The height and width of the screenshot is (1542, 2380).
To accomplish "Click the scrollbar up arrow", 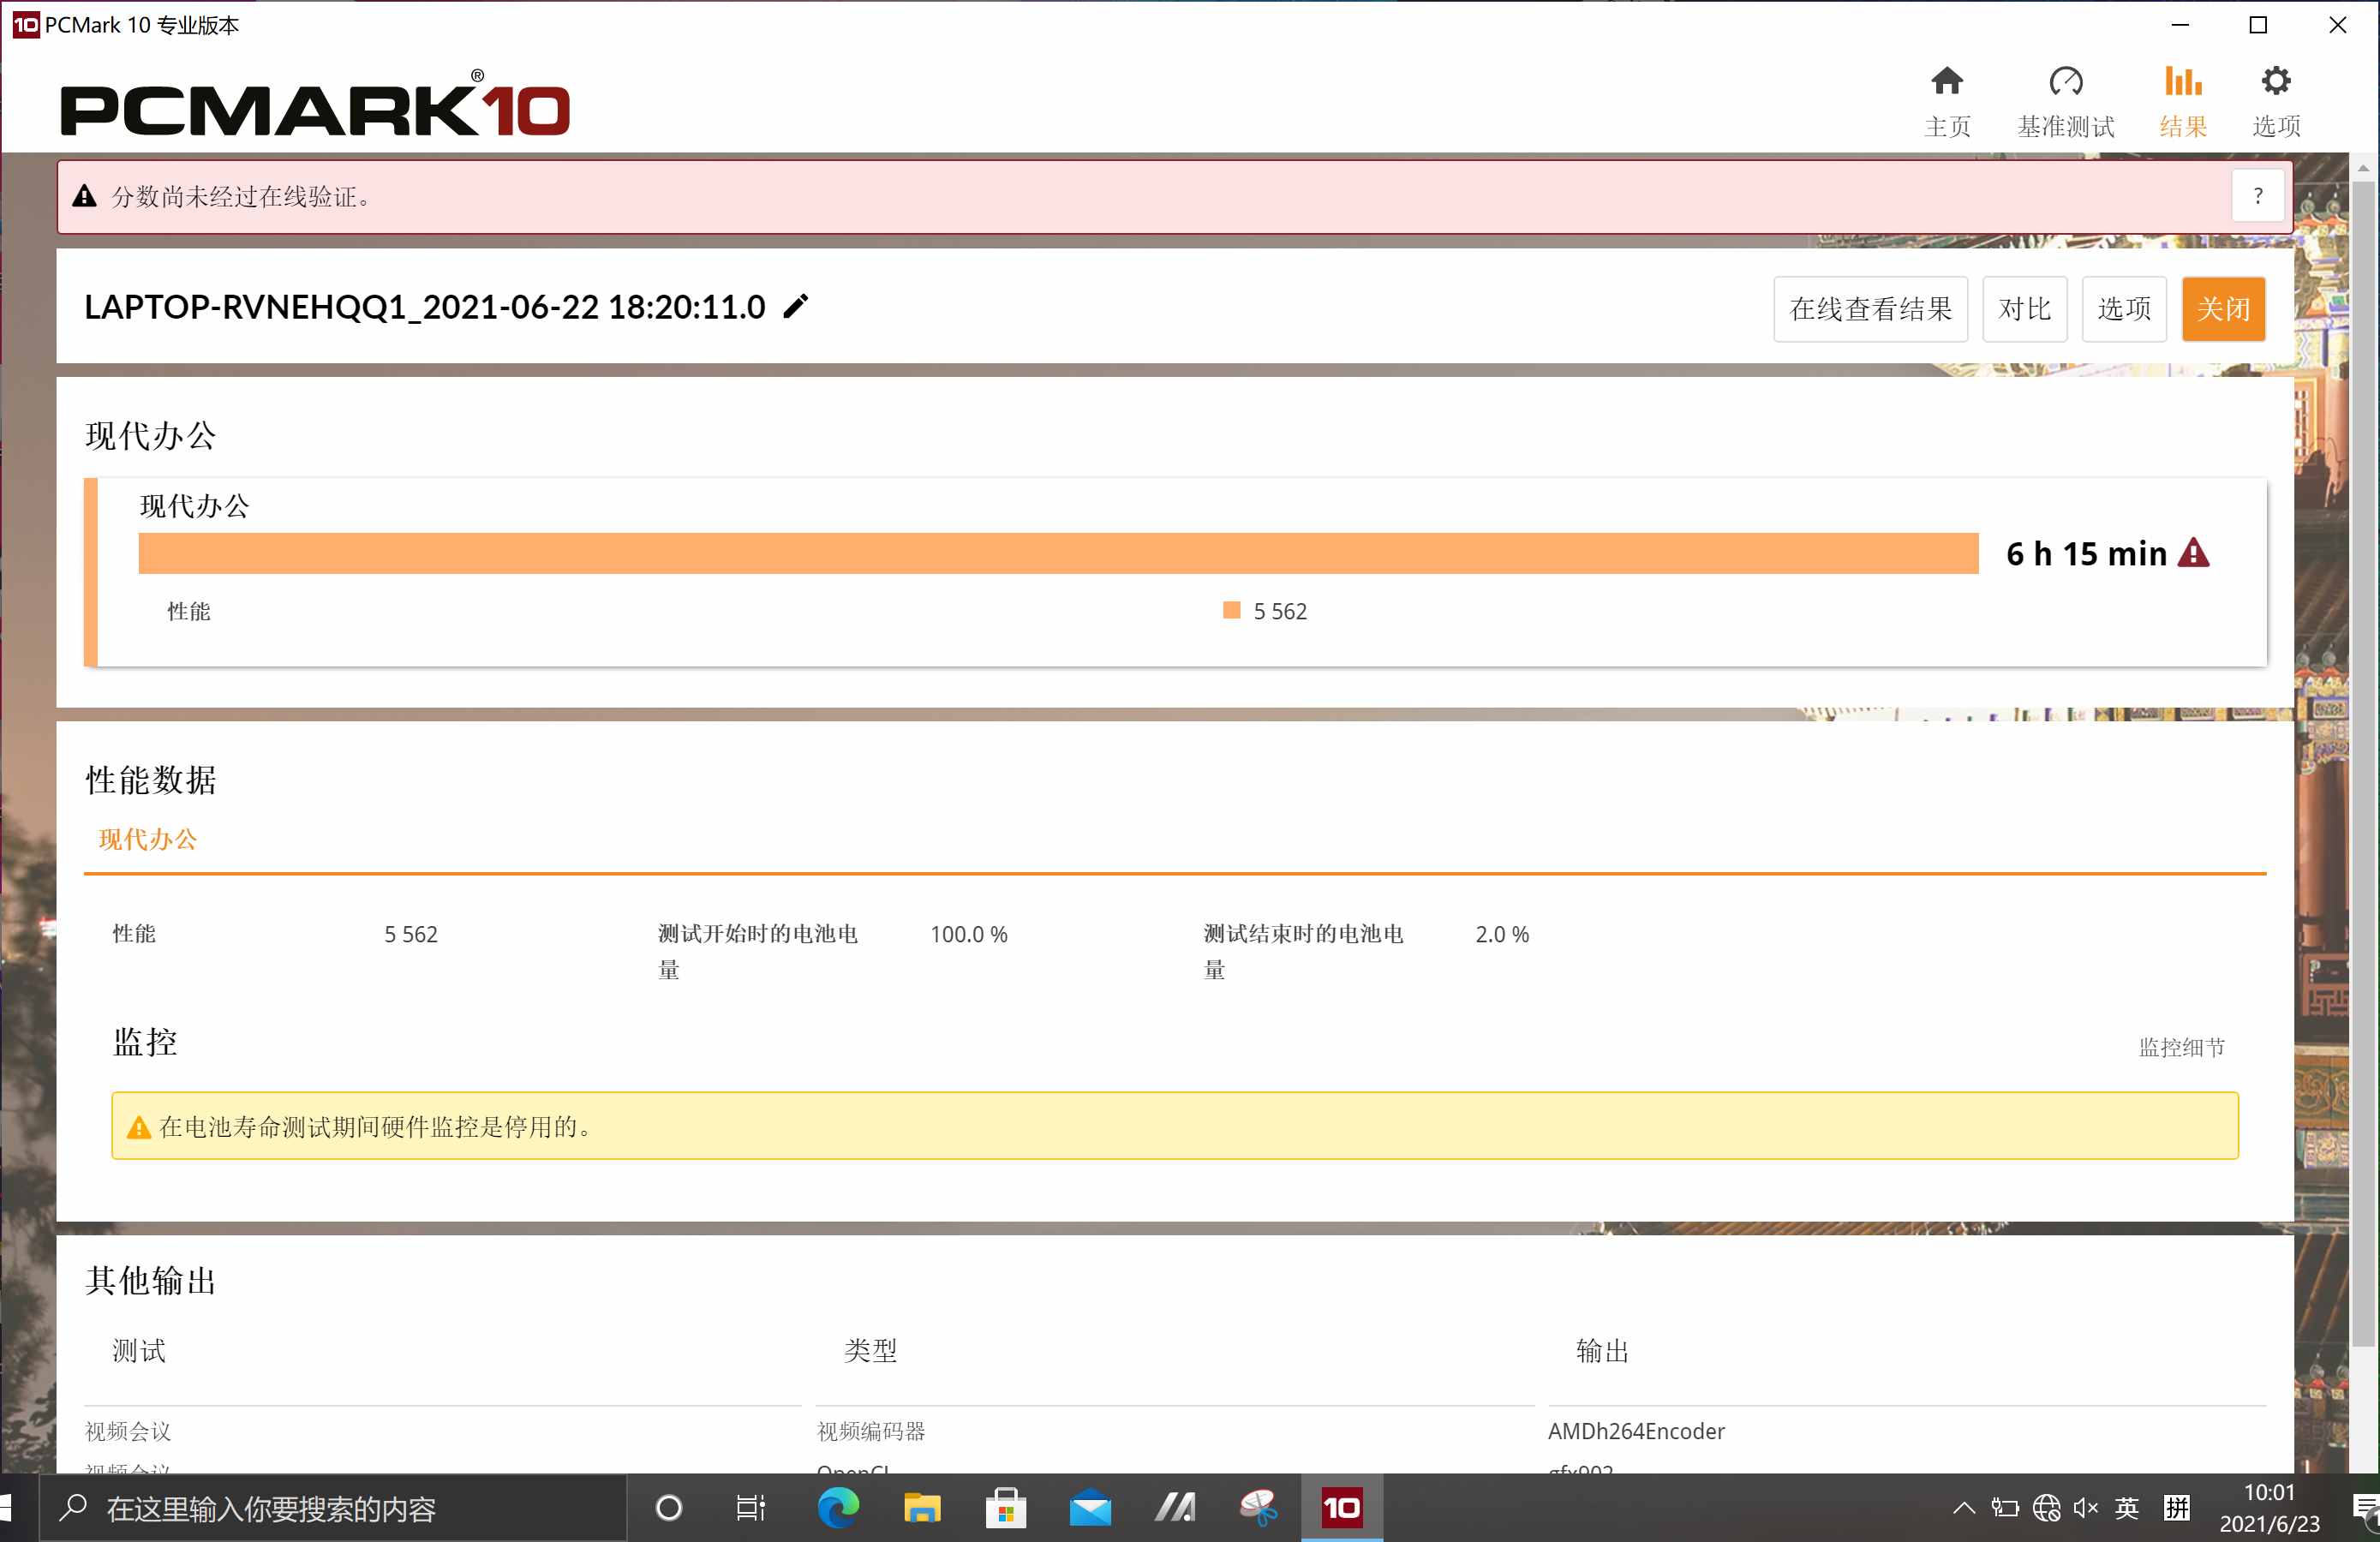I will 2363,167.
